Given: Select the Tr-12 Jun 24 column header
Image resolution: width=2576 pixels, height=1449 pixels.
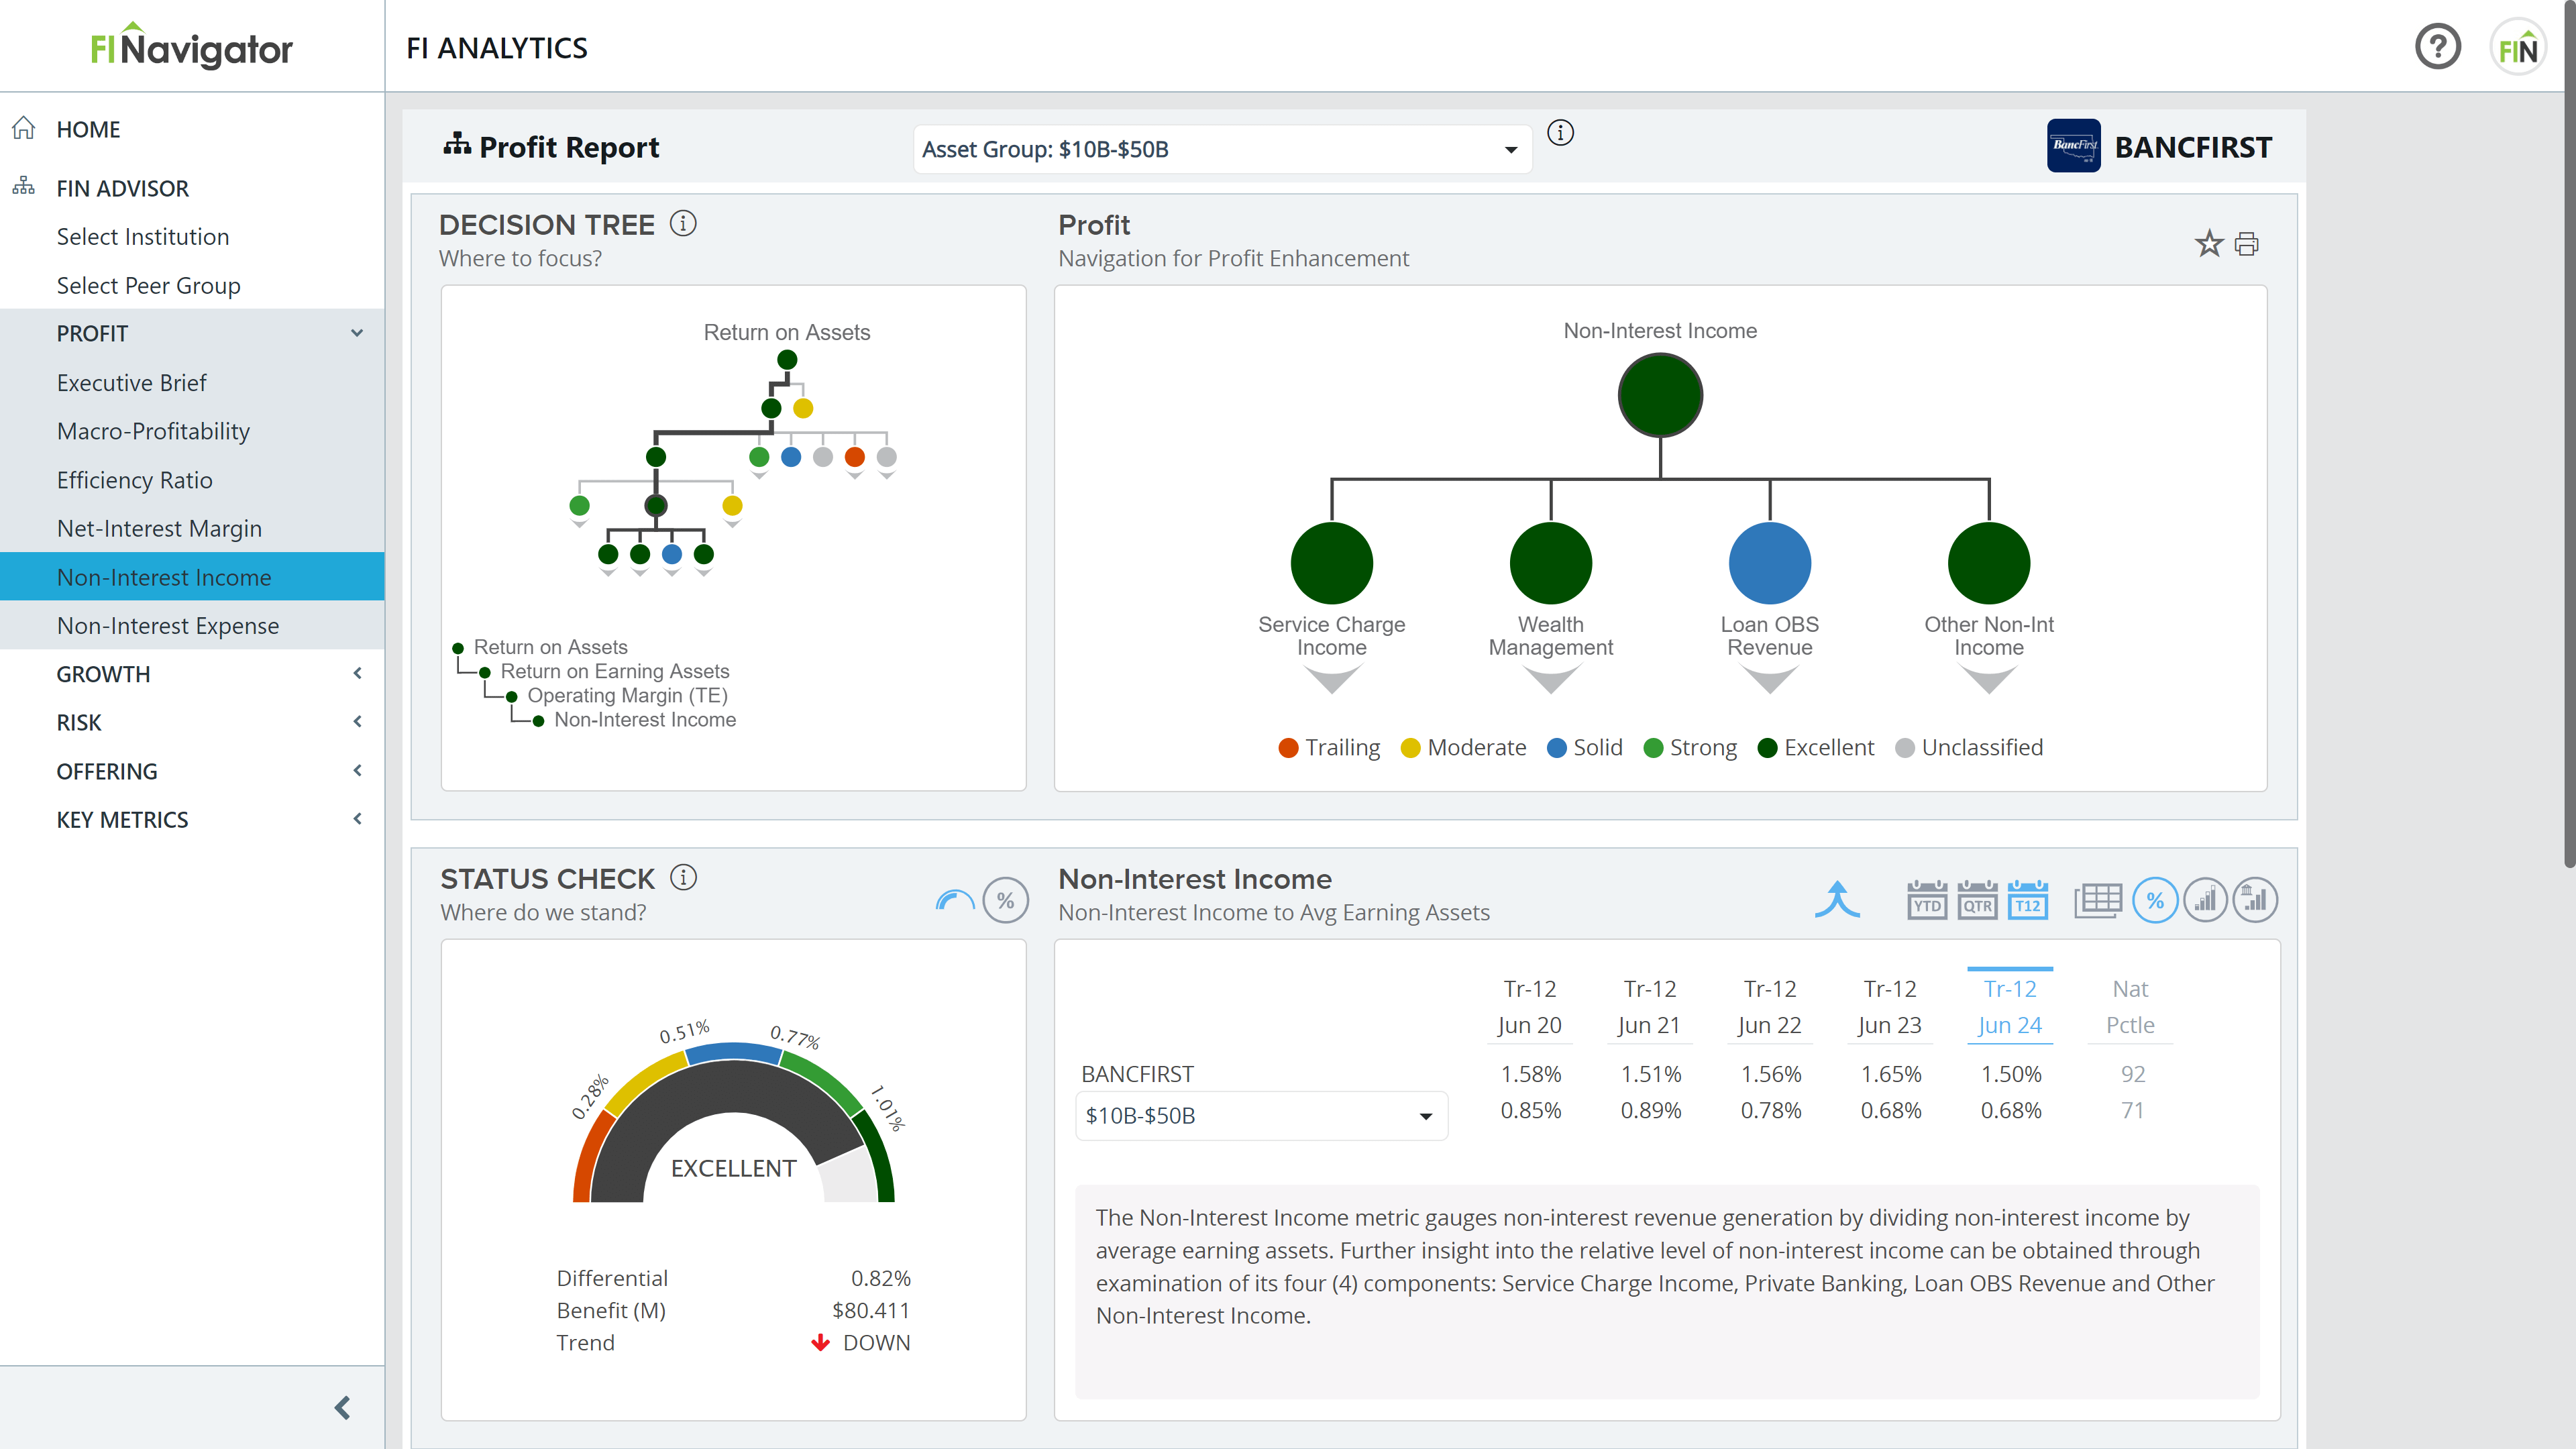Looking at the screenshot, I should point(2009,1006).
